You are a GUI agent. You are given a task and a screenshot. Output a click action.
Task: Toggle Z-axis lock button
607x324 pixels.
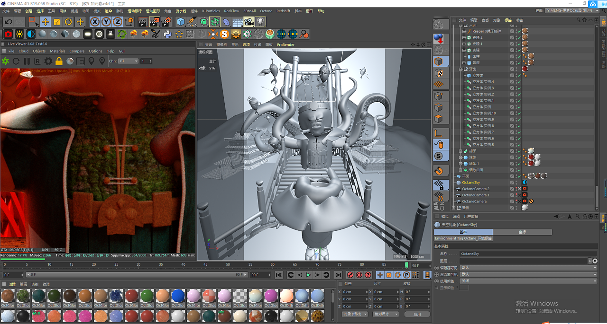[117, 22]
